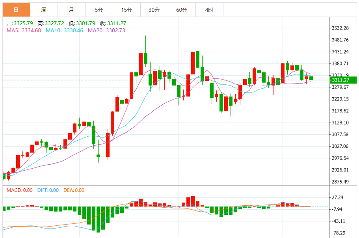Click the open price value 3325.79
359x238 pixels.
point(23,23)
